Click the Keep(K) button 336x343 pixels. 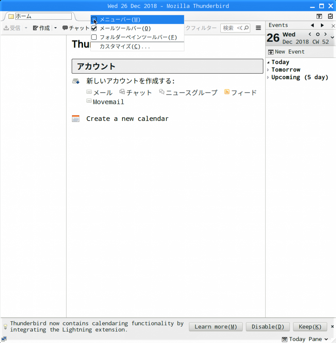coord(310,327)
